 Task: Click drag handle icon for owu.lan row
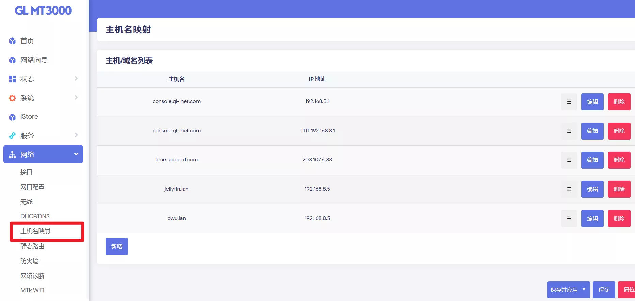(x=569, y=219)
